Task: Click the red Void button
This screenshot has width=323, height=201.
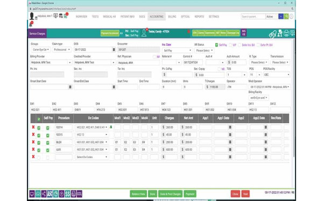Action: (x=245, y=194)
